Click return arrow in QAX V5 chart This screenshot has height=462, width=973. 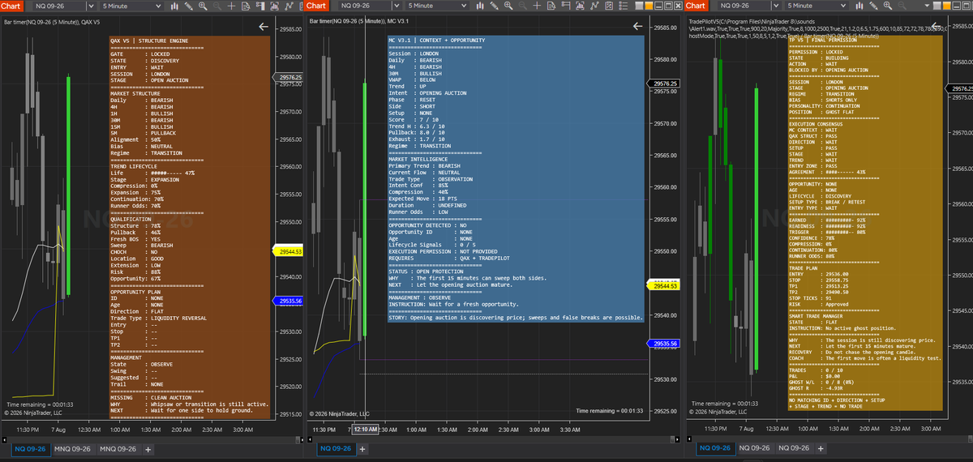point(263,27)
